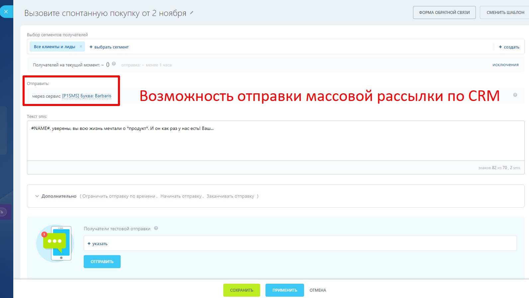Click the "Заканчивать отправку" text

pyautogui.click(x=230, y=196)
